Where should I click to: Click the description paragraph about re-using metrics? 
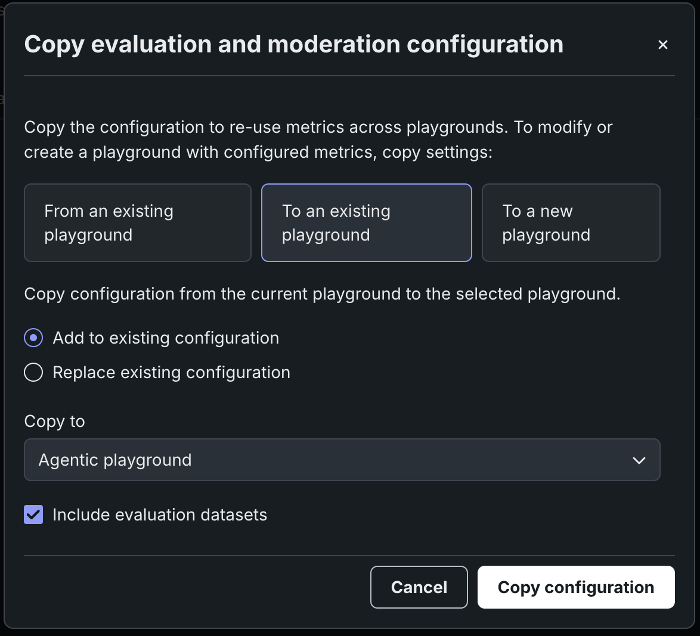[x=318, y=139]
